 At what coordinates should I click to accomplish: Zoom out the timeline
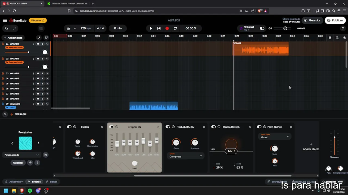(337, 38)
